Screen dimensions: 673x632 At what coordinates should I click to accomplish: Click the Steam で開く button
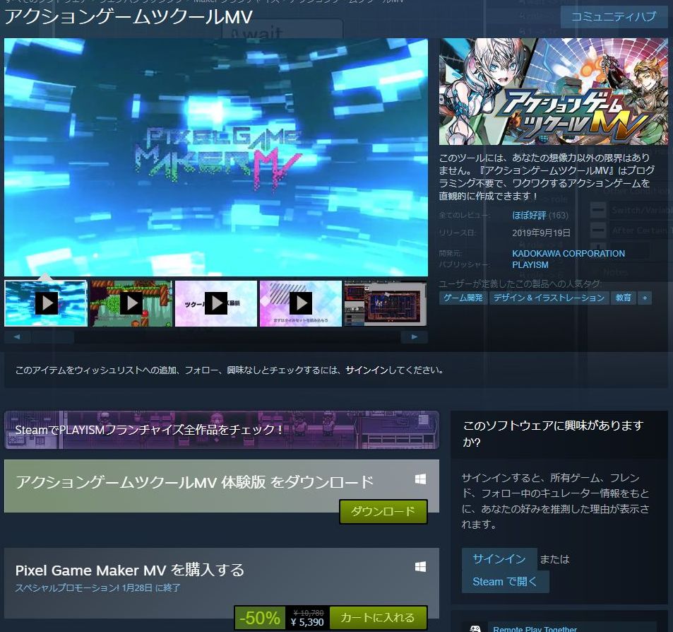point(505,582)
